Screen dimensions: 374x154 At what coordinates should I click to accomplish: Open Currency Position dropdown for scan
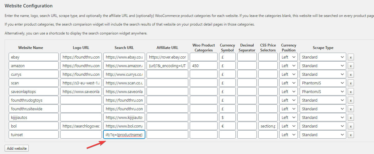coord(289,83)
